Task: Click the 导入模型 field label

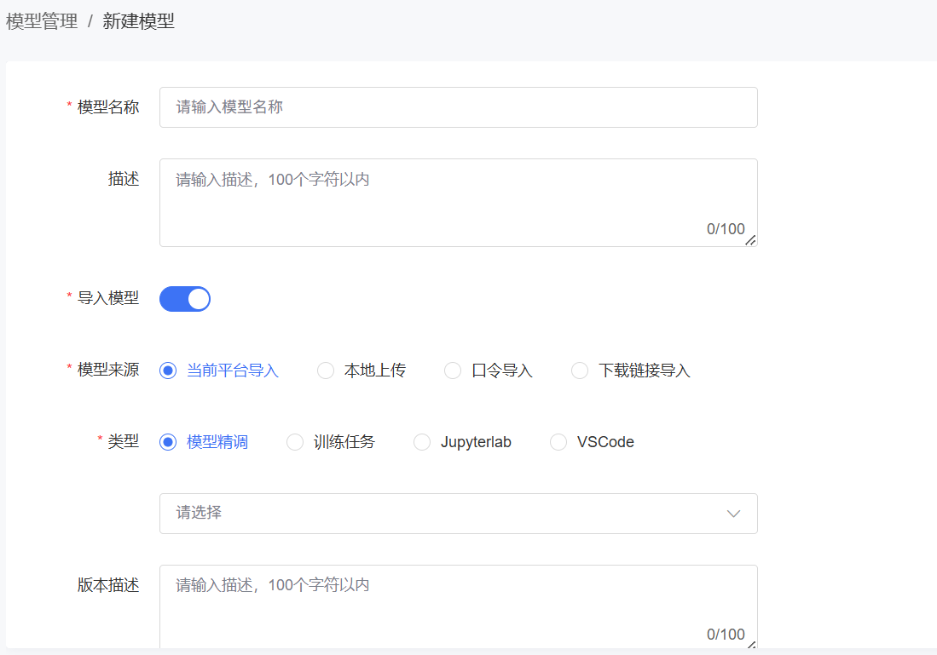Action: coord(107,299)
